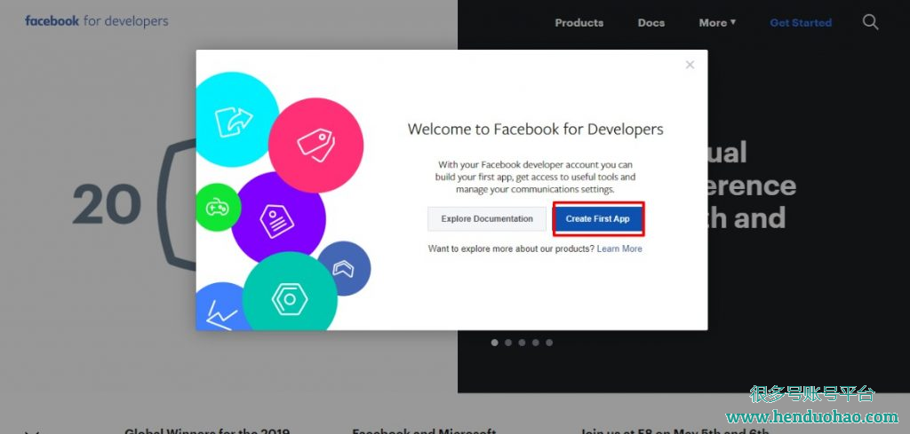The image size is (910, 434).
Task: Open the Learn More link
Action: (619, 249)
